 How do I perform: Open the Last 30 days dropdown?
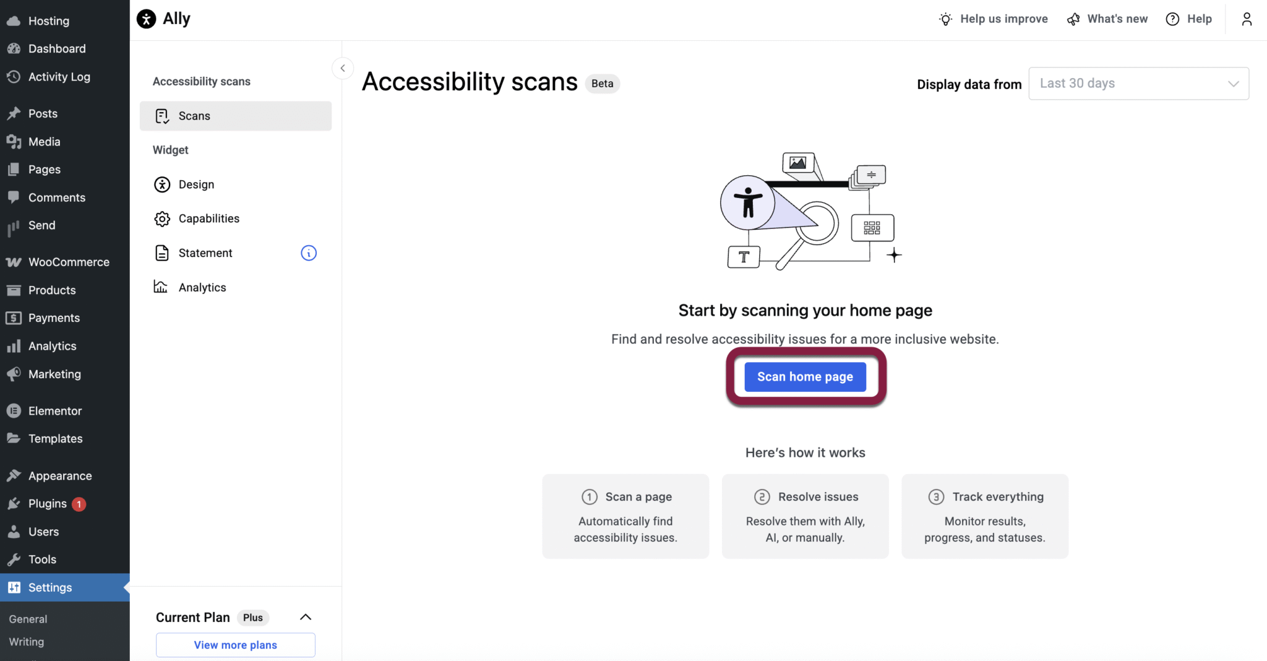click(1138, 83)
